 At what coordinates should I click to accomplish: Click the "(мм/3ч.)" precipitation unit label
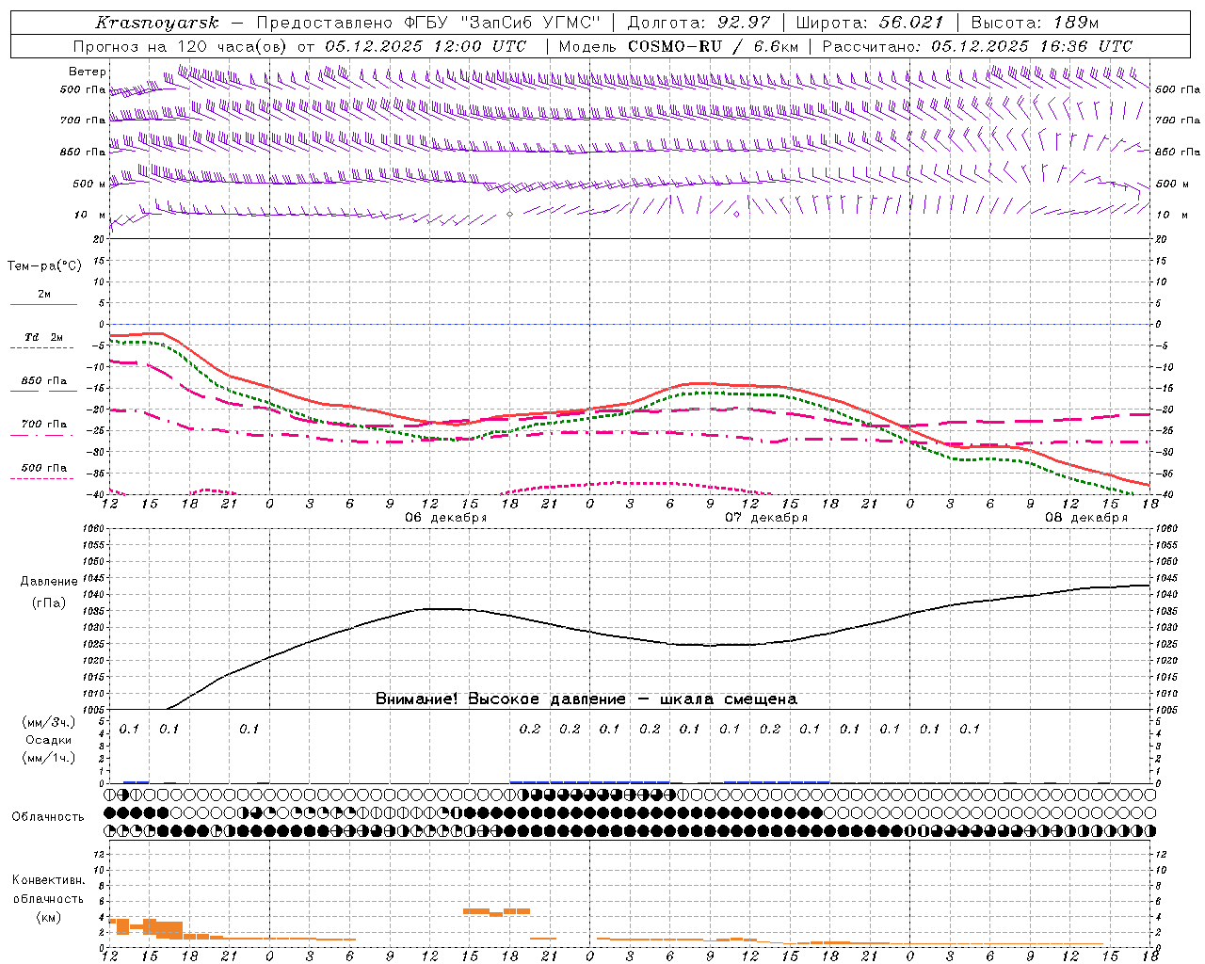(x=49, y=722)
